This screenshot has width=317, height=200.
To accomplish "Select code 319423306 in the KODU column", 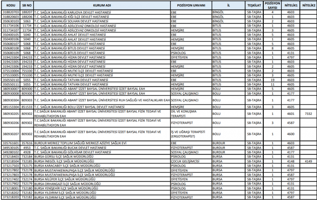I will [x=11, y=66].
